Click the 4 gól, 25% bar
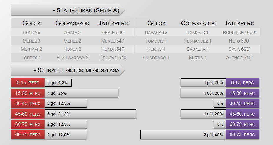This screenshot has height=145, width=273. pyautogui.click(x=82, y=93)
